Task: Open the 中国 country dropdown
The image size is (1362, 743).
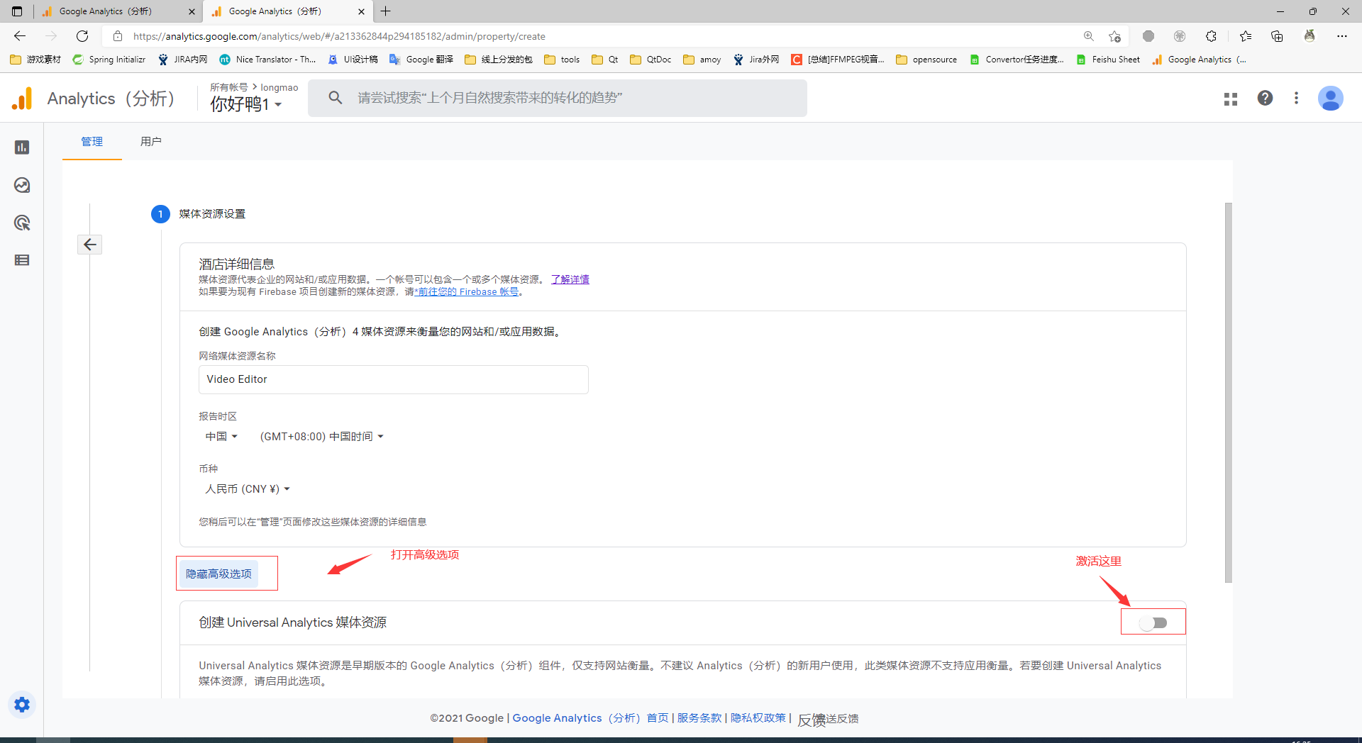Action: coord(221,437)
